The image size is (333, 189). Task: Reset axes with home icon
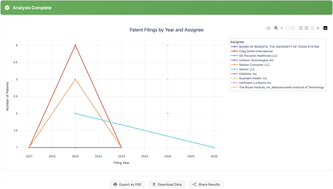[318, 28]
